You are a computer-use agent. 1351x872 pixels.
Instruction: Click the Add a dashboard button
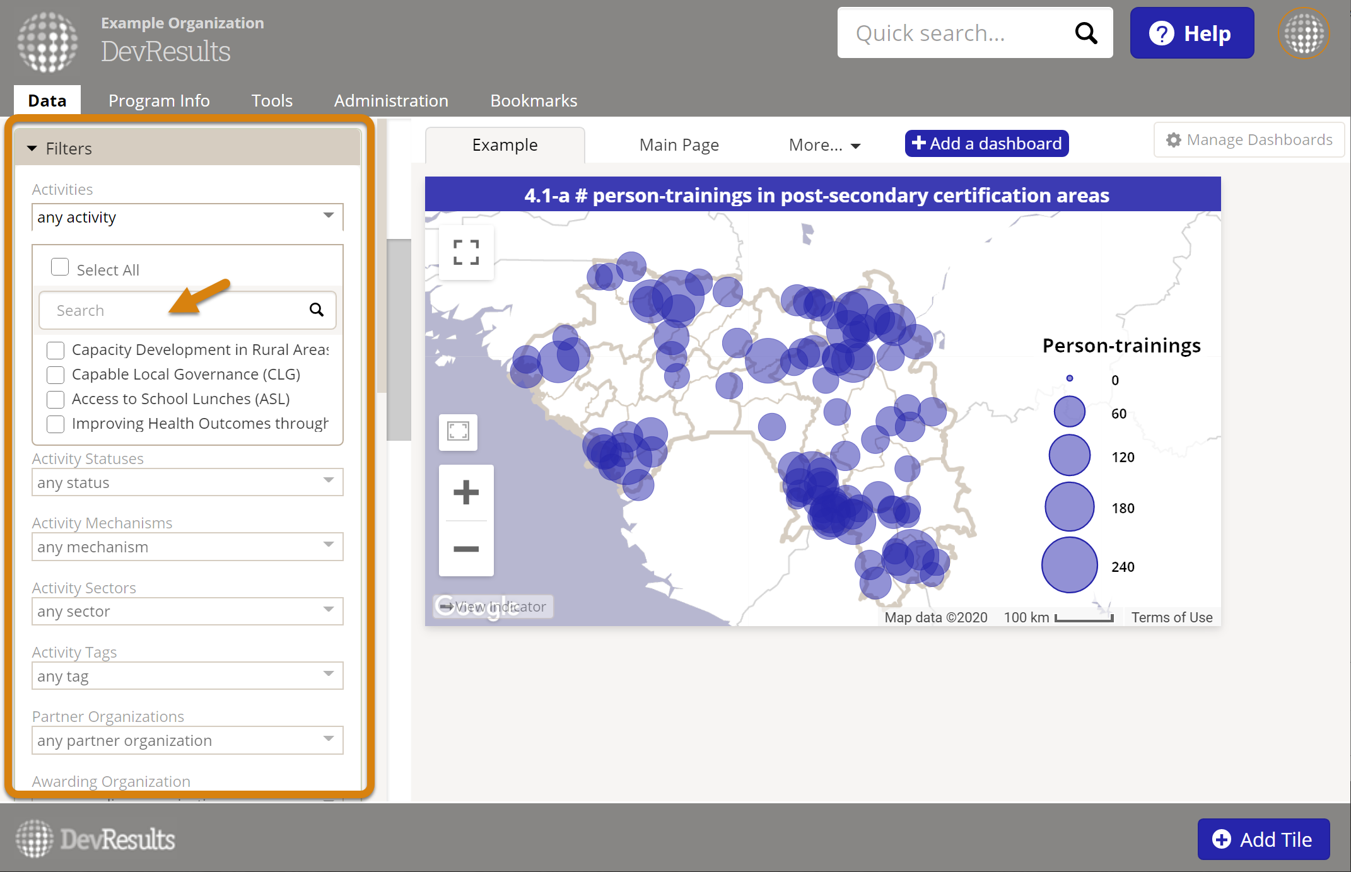coord(986,144)
